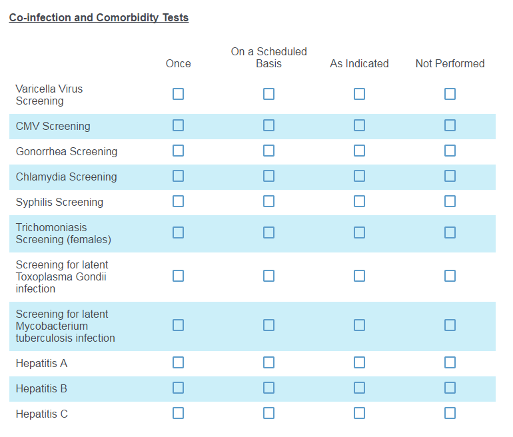Select On a Scheduled Basis for Chlamydia Screening
The height and width of the screenshot is (437, 513).
[268, 176]
